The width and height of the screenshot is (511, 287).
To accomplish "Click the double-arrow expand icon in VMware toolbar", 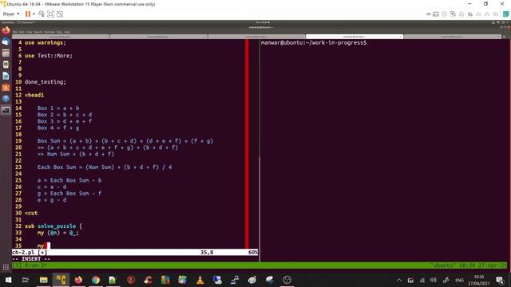I will pos(428,14).
